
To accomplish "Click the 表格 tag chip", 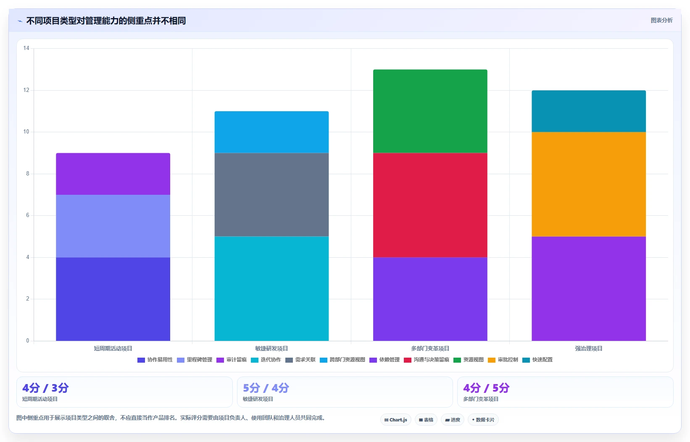I will [426, 420].
